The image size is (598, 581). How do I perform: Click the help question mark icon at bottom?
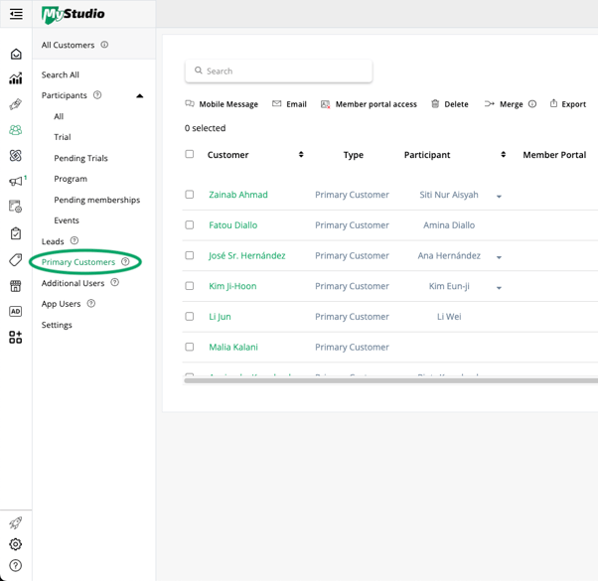16,566
